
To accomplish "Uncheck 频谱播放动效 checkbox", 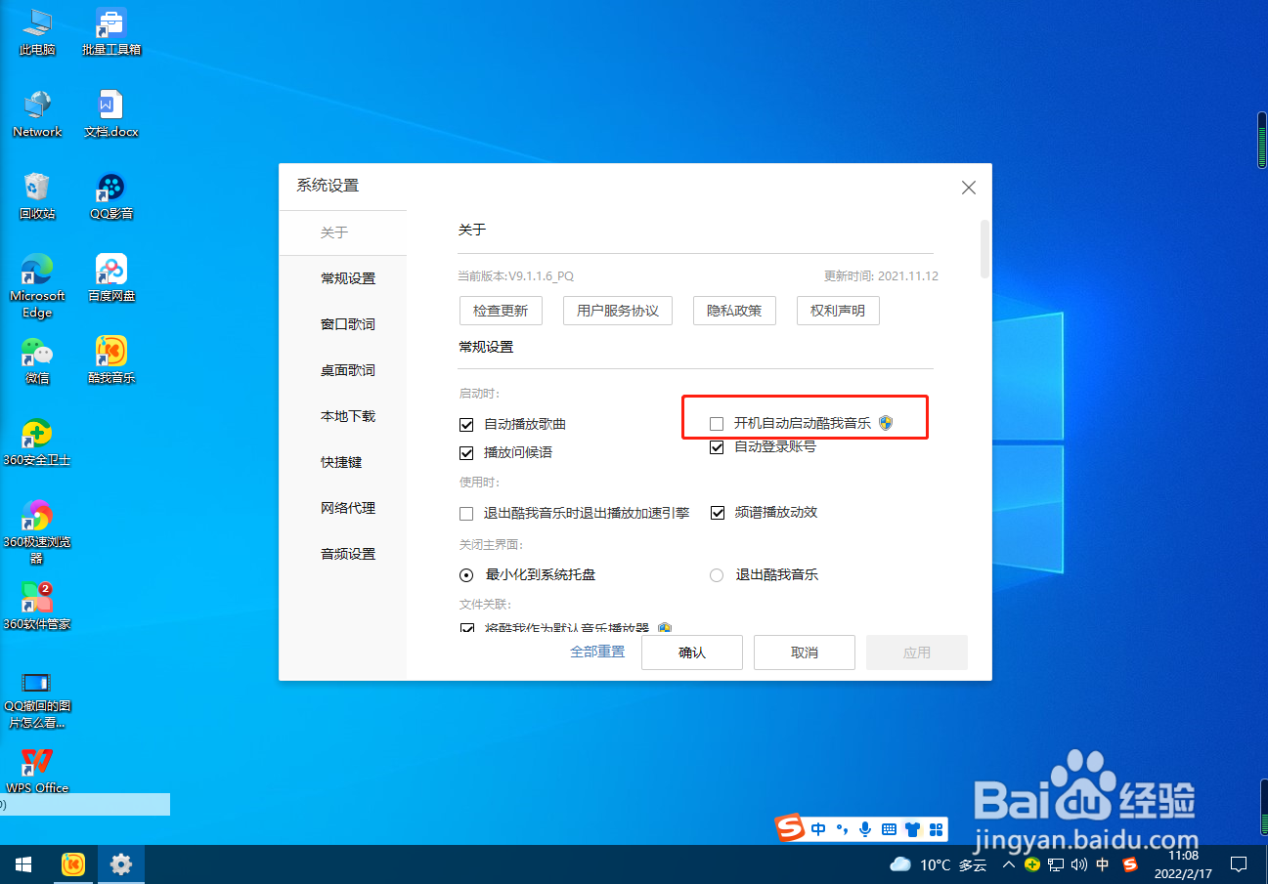I will (718, 512).
